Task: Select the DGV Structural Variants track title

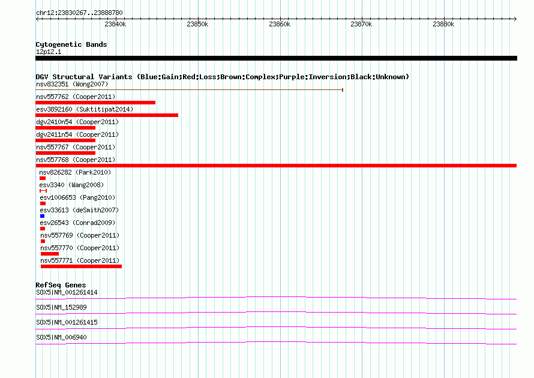Action: pyautogui.click(x=223, y=77)
